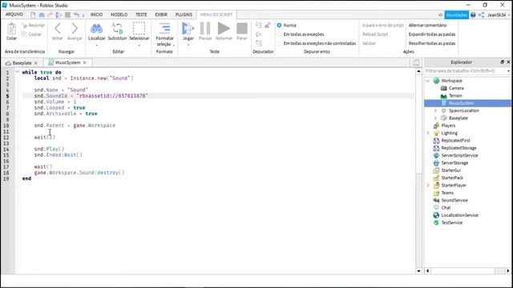Click the new file icon in quick toolbar
The height and width of the screenshot is (288, 513).
click(x=33, y=14)
